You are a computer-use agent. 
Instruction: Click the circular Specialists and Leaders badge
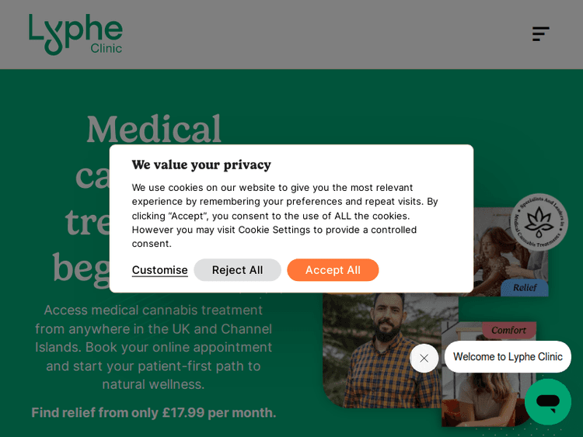(x=539, y=222)
